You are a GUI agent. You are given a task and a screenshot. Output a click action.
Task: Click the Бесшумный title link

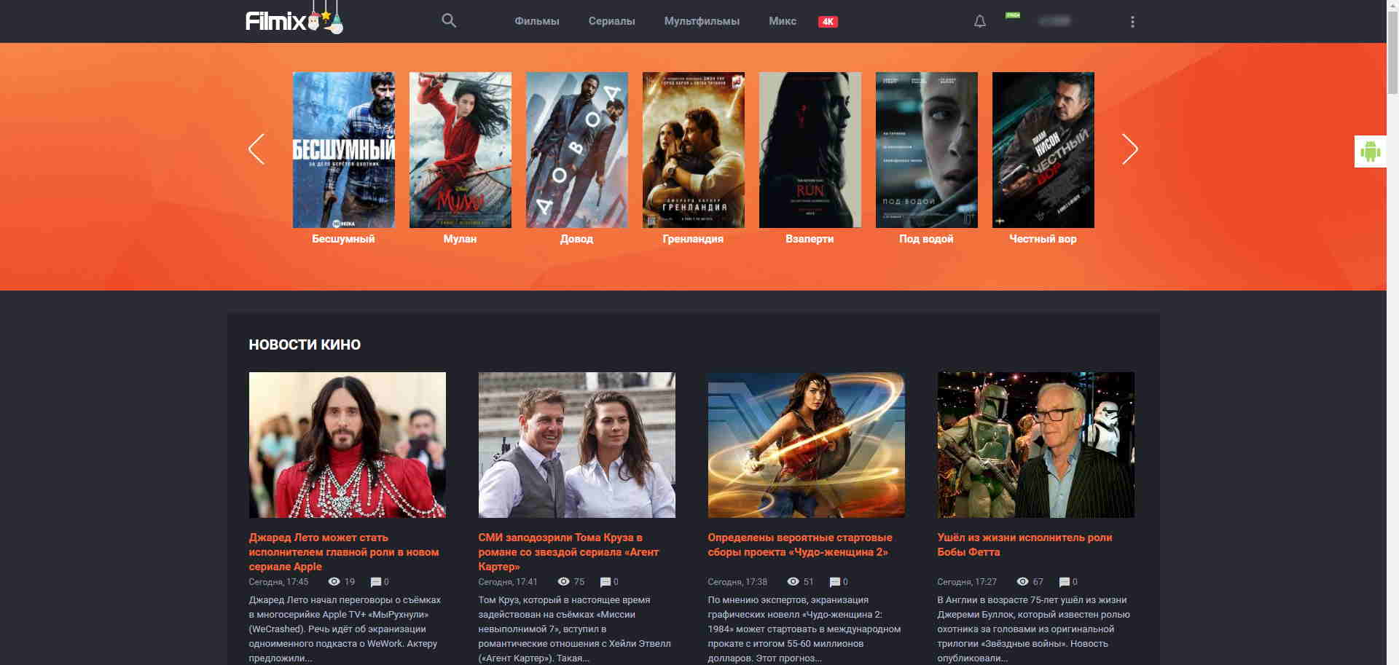343,239
